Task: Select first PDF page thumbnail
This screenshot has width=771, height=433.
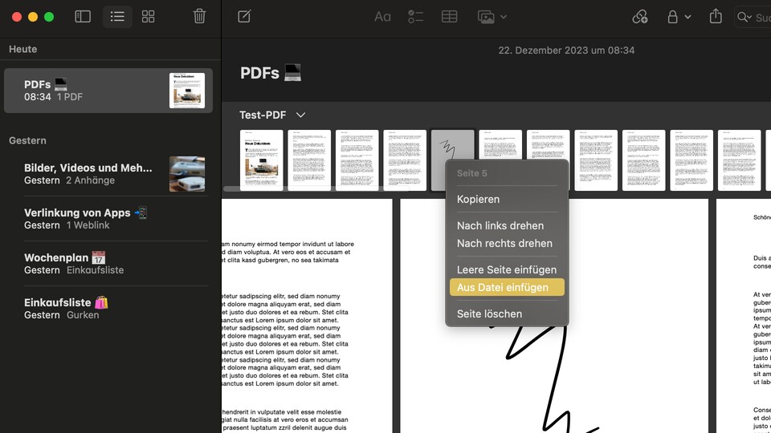Action: 262,160
